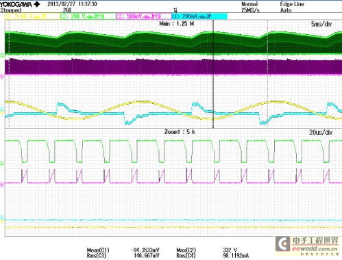Image resolution: width=342 pixels, height=260 pixels.
Task: Select the cyan channel 4 200mA/div label
Action: coord(199,16)
